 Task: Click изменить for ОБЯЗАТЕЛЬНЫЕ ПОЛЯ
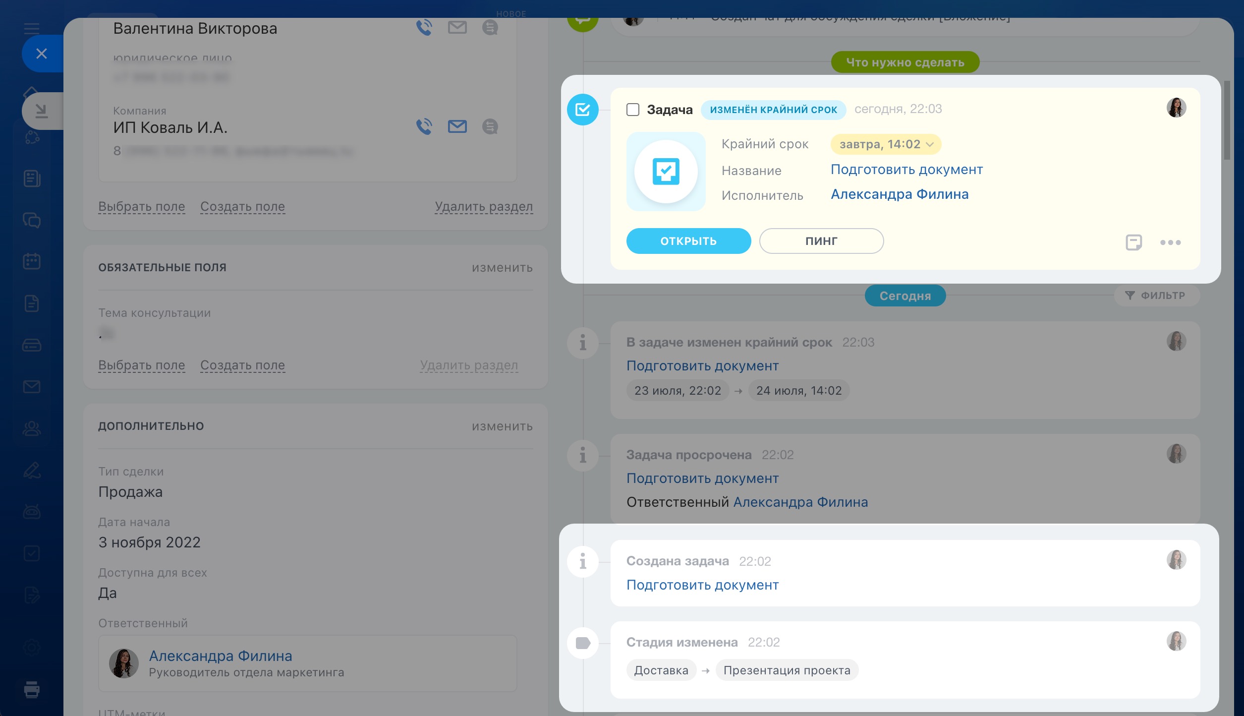502,268
